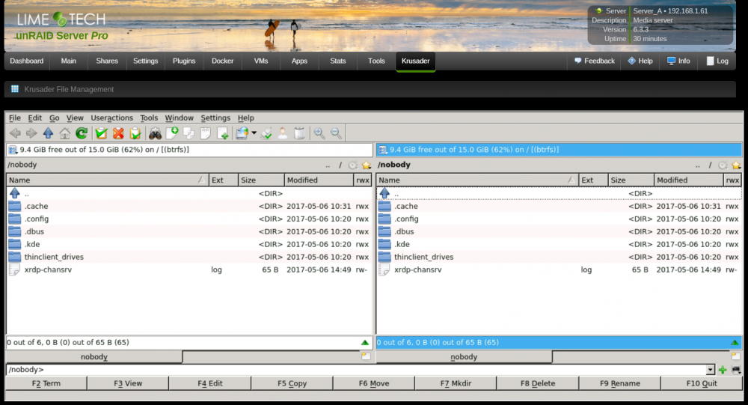
Task: Click the F8 Delete button
Action: pos(538,383)
